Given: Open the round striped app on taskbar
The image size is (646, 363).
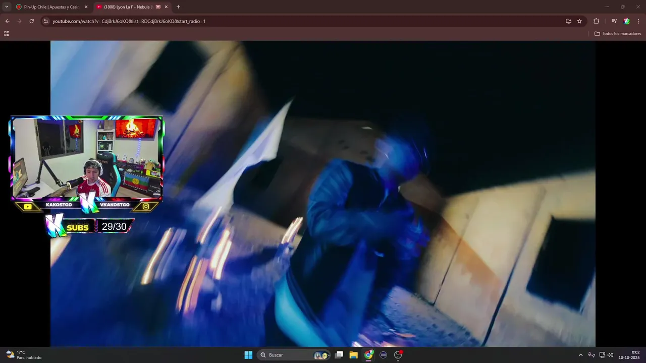Looking at the screenshot, I should click(x=383, y=355).
